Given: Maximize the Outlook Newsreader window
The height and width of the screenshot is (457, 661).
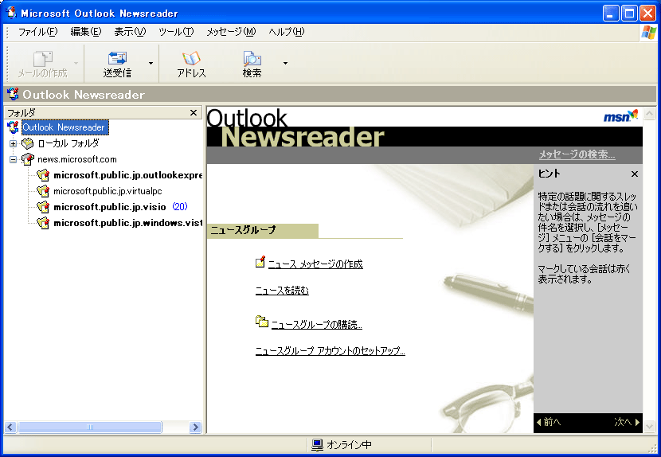Looking at the screenshot, I should (x=629, y=14).
